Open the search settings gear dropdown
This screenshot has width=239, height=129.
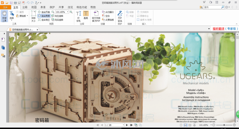[227, 7]
